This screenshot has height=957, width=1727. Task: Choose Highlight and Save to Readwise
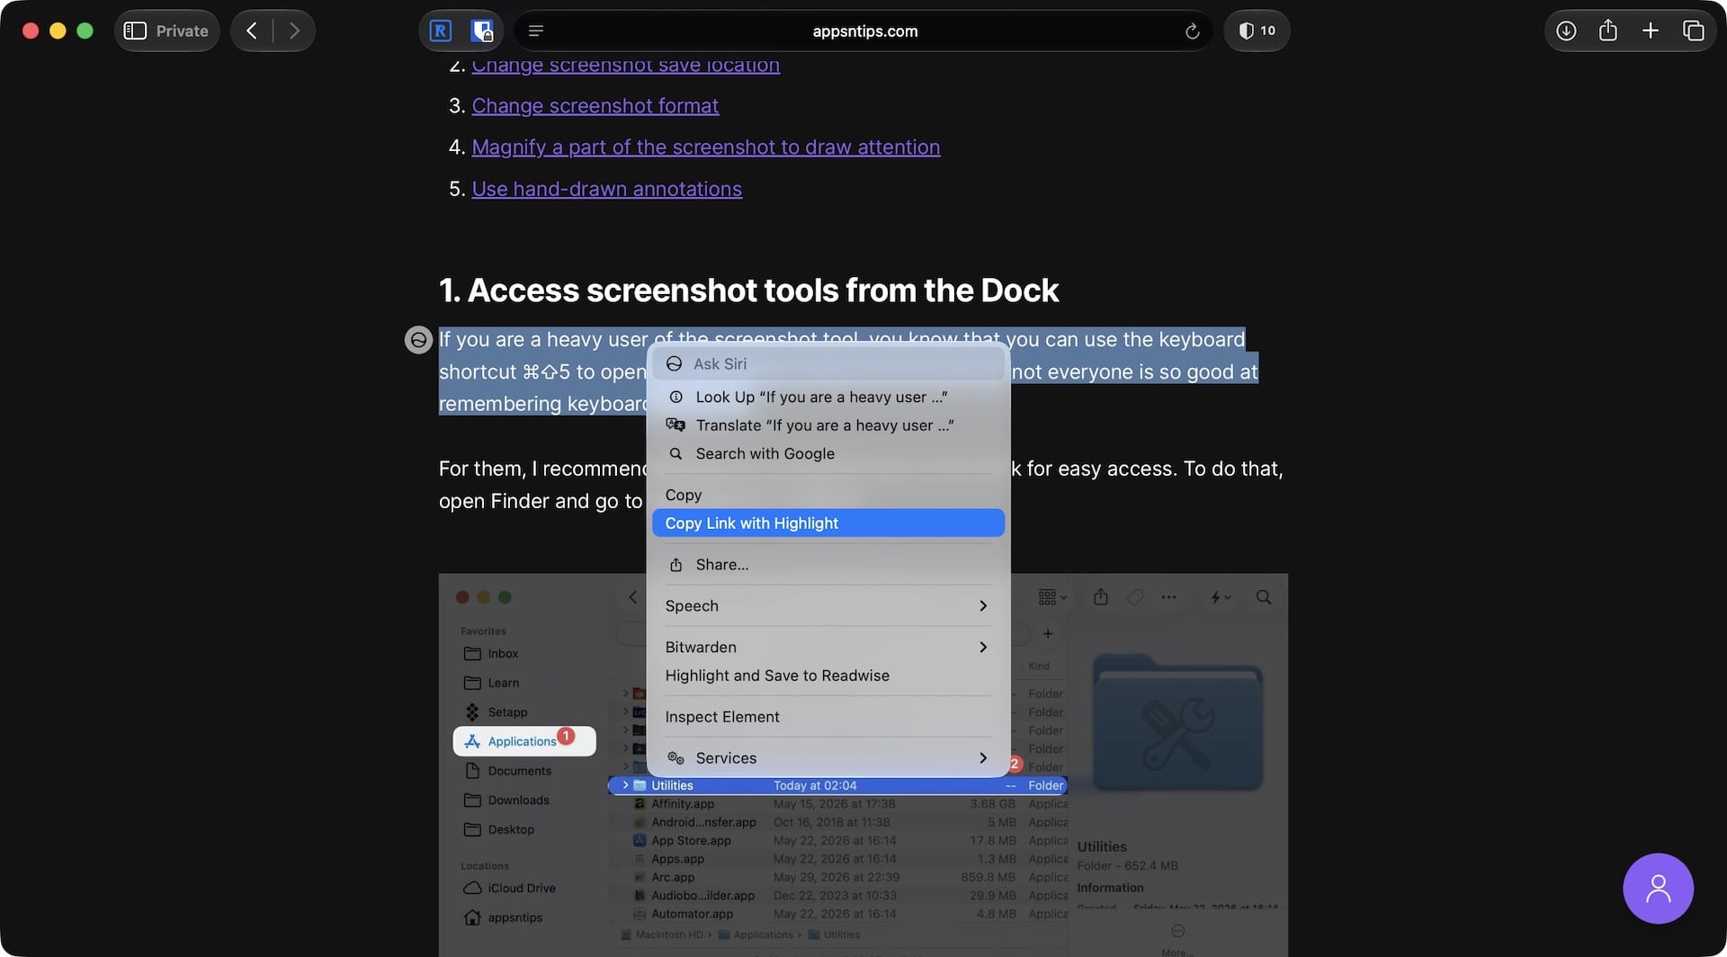[x=828, y=675]
